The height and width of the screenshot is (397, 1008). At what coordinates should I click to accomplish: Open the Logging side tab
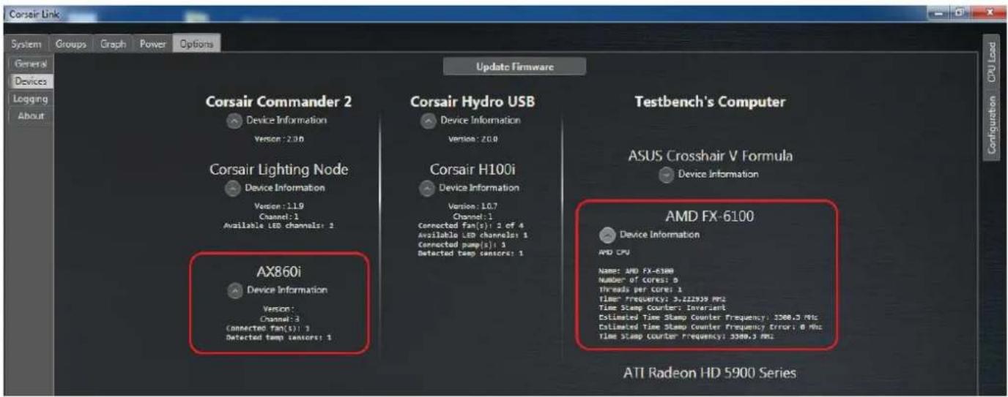pos(31,99)
